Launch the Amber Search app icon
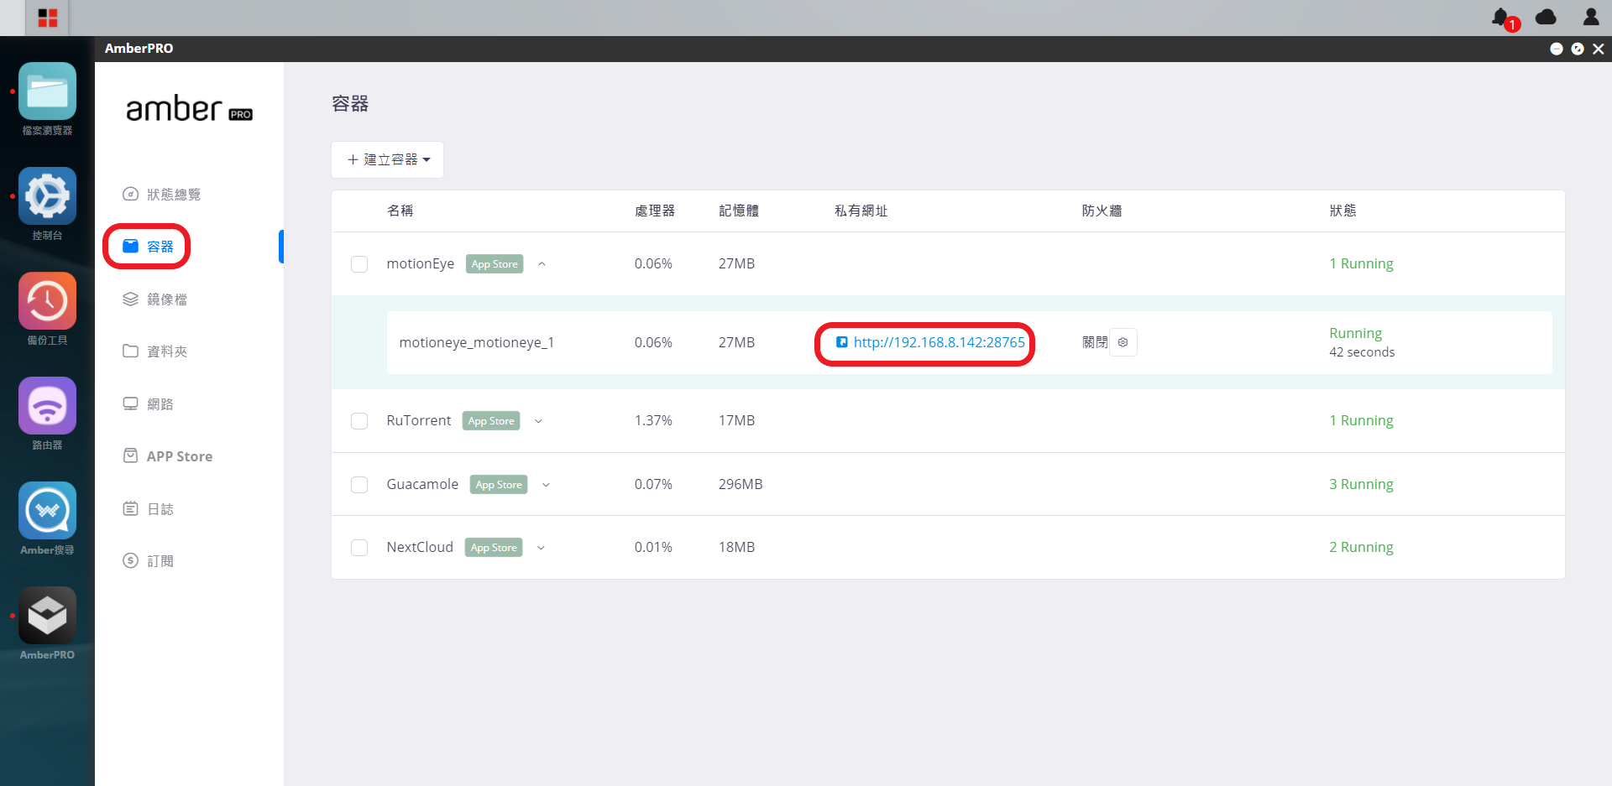Image resolution: width=1612 pixels, height=786 pixels. (47, 511)
